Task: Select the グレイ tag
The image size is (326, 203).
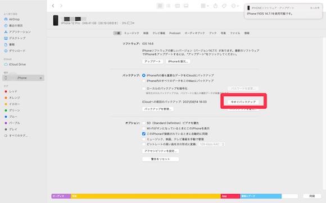Action: click(11, 129)
